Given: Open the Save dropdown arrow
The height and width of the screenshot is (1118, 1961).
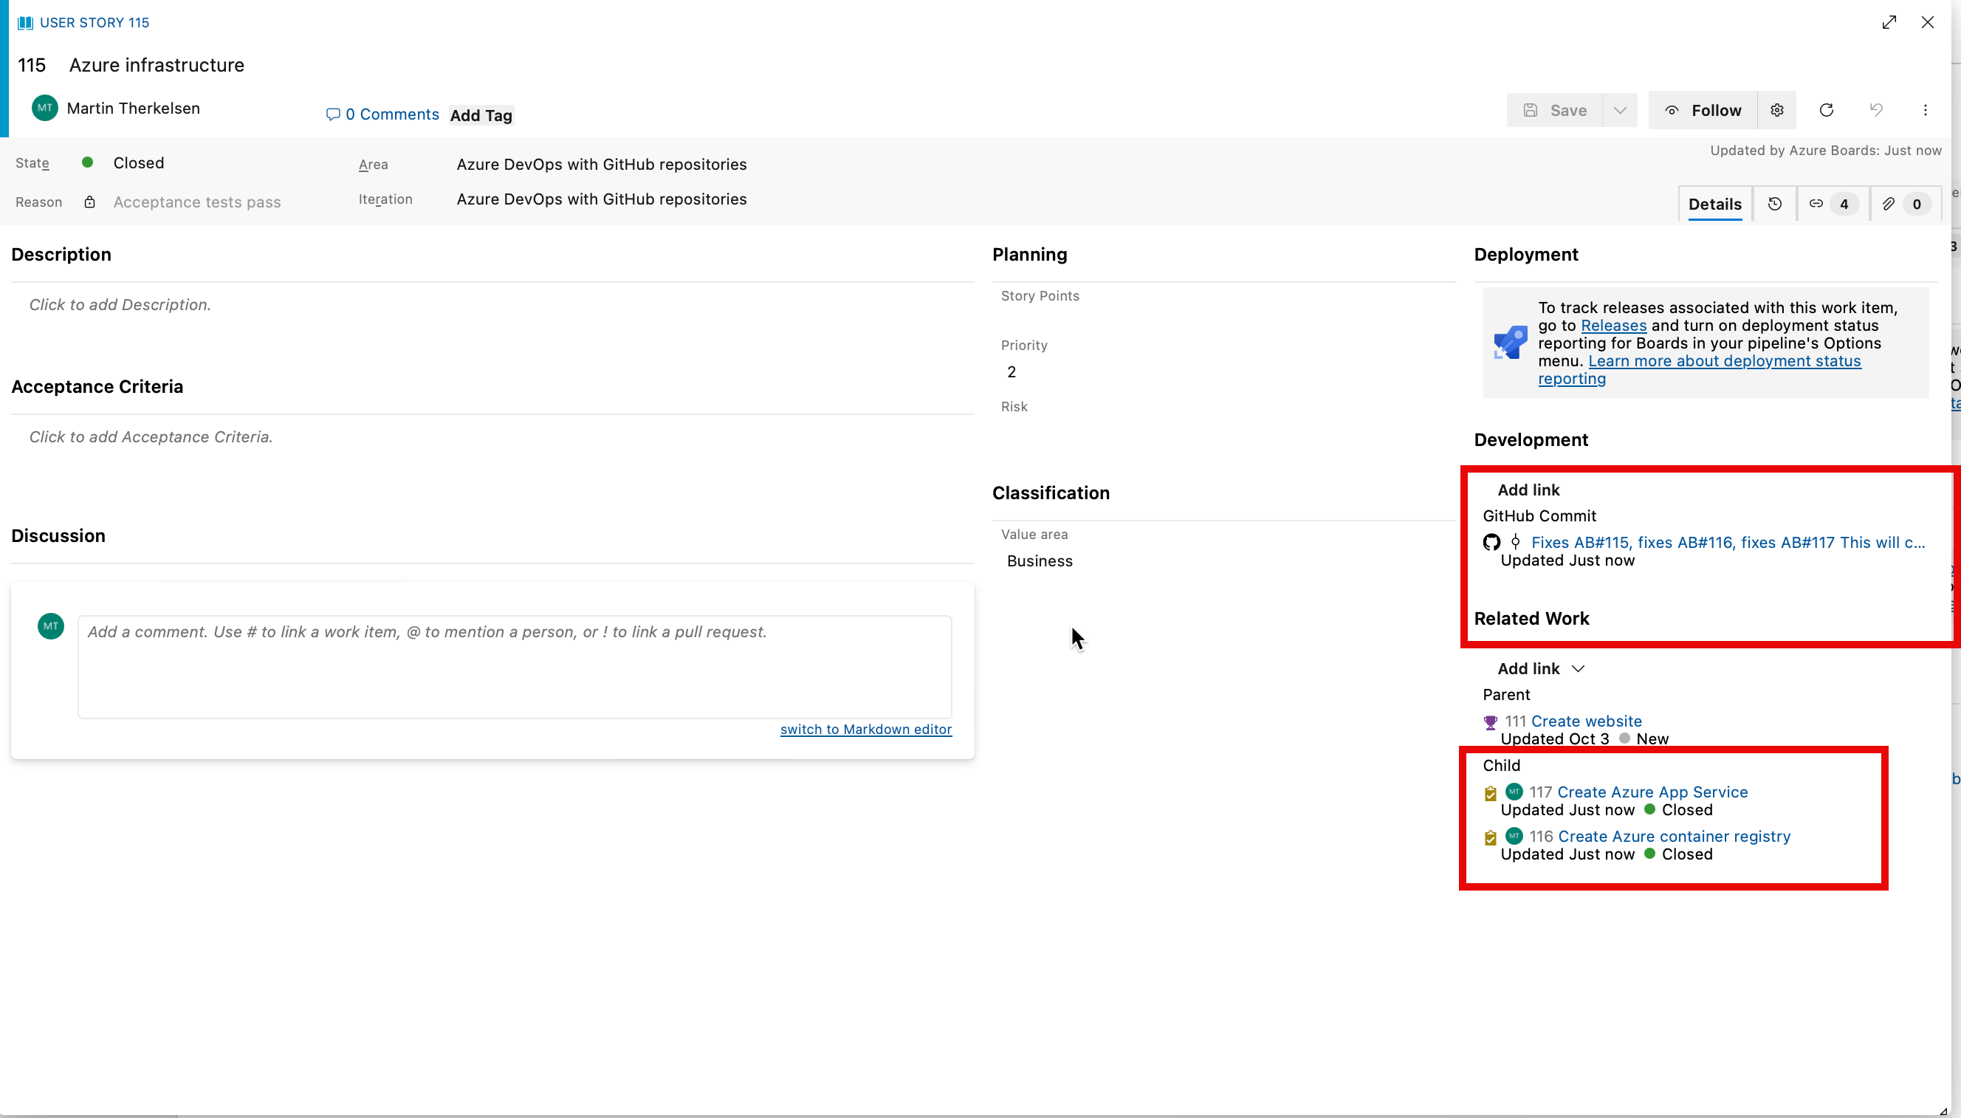Looking at the screenshot, I should pos(1619,111).
